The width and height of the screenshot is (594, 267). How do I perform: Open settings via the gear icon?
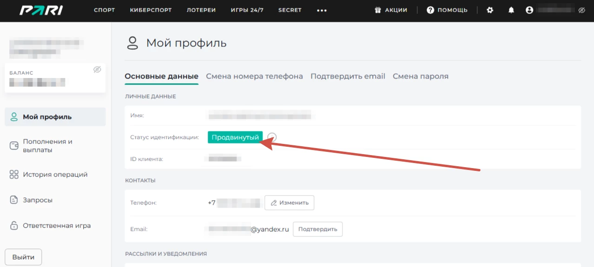pyautogui.click(x=490, y=10)
